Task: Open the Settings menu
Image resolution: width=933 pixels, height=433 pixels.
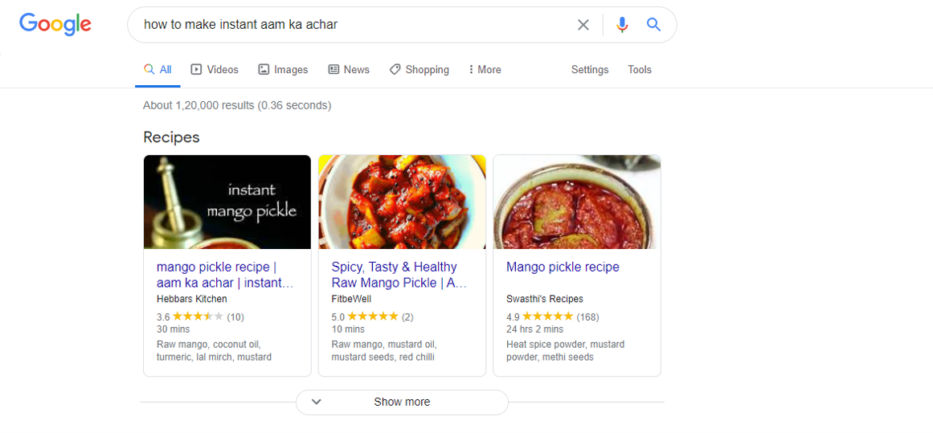Action: 590,70
